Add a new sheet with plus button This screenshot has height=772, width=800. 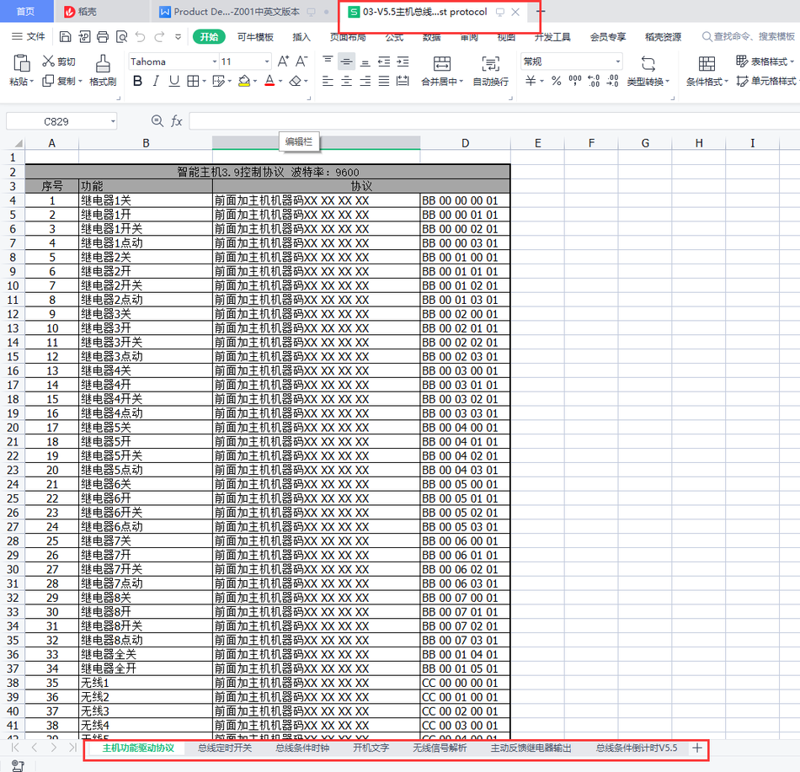point(697,748)
